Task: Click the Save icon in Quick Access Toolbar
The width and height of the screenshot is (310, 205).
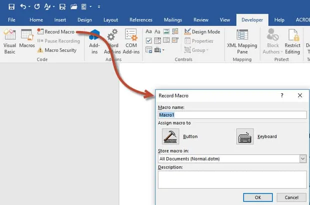Action: coord(11,6)
